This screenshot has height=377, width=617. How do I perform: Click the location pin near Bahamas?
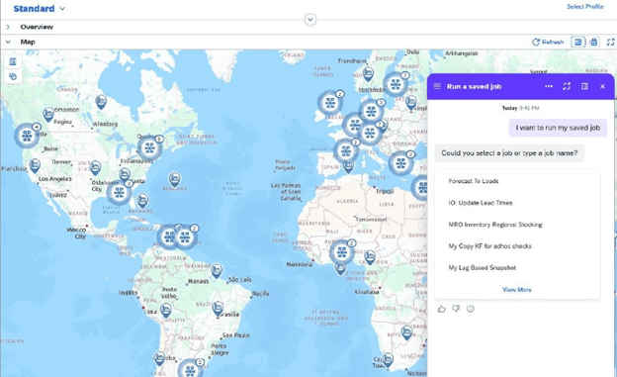tap(142, 201)
